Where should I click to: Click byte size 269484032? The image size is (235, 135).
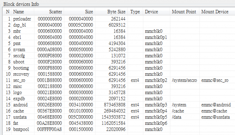[x=115, y=111]
